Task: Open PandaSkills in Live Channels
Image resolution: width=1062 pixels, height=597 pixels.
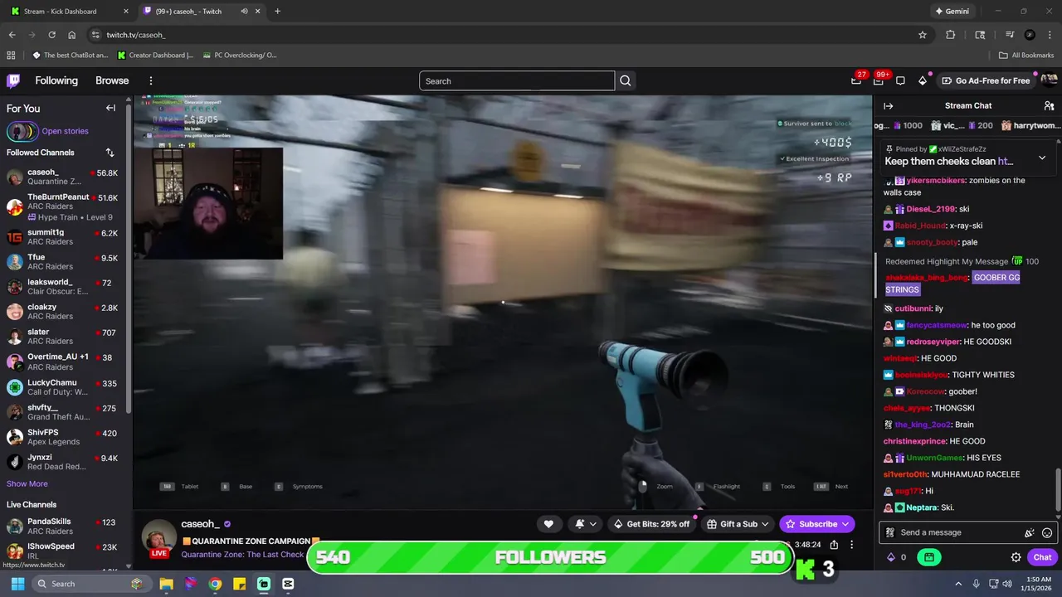Action: pyautogui.click(x=63, y=526)
